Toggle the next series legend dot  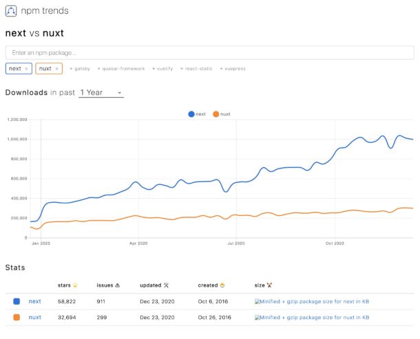(x=191, y=114)
